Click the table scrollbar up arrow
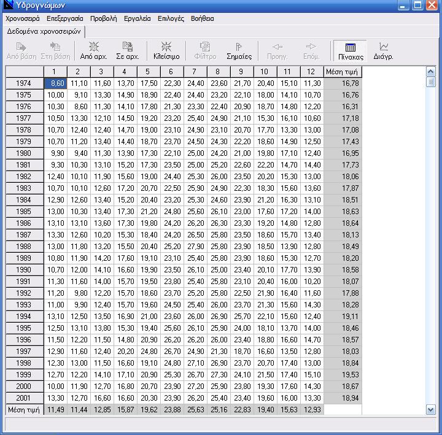Viewport: 442px width, 435px height. pos(430,72)
